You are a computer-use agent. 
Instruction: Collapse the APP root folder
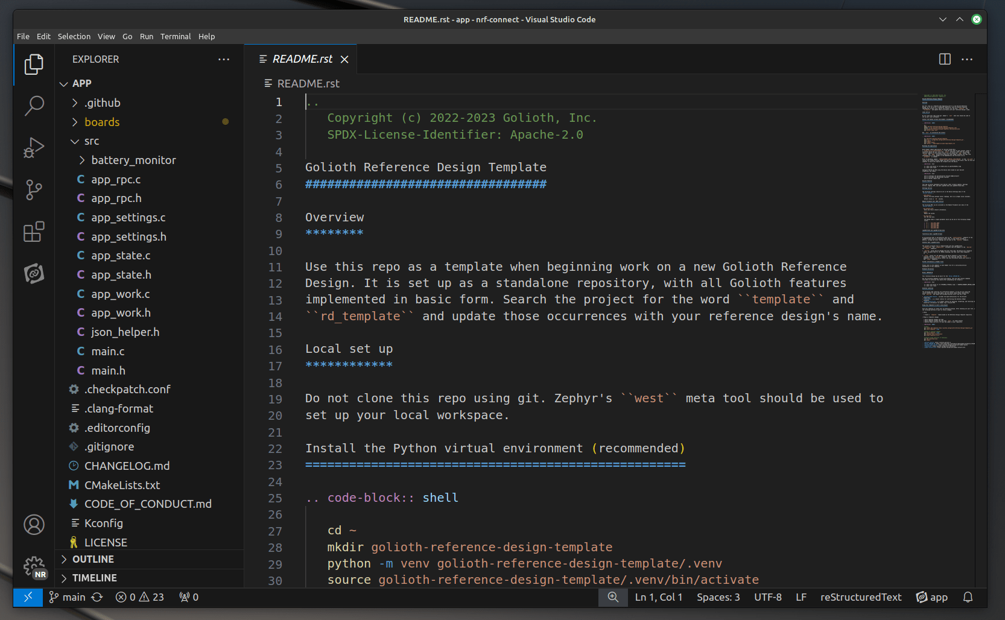pyautogui.click(x=150, y=83)
